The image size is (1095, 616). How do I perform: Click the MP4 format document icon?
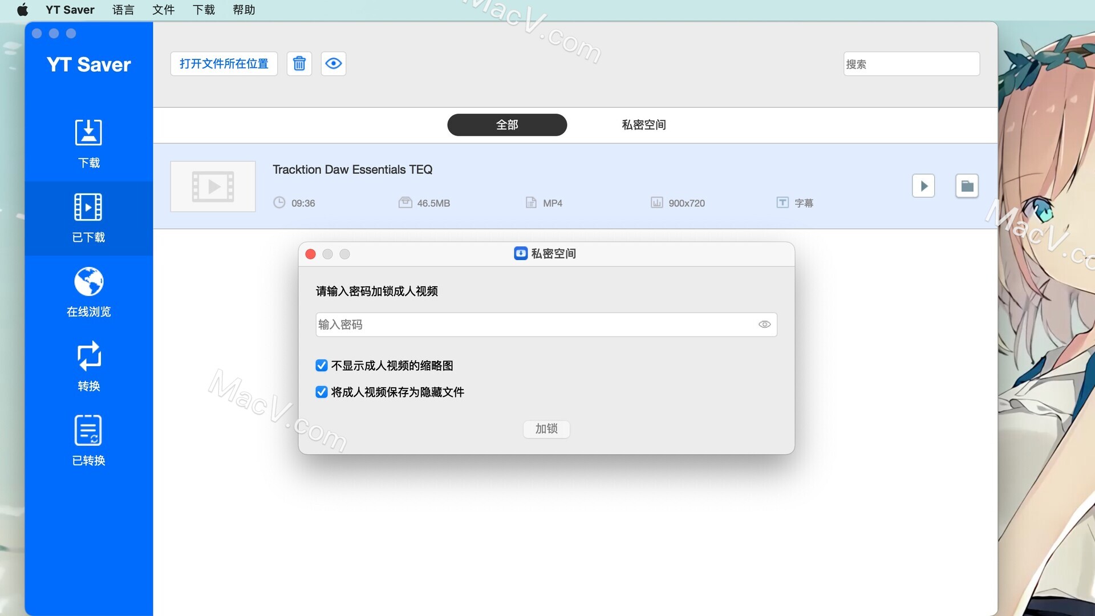point(531,202)
